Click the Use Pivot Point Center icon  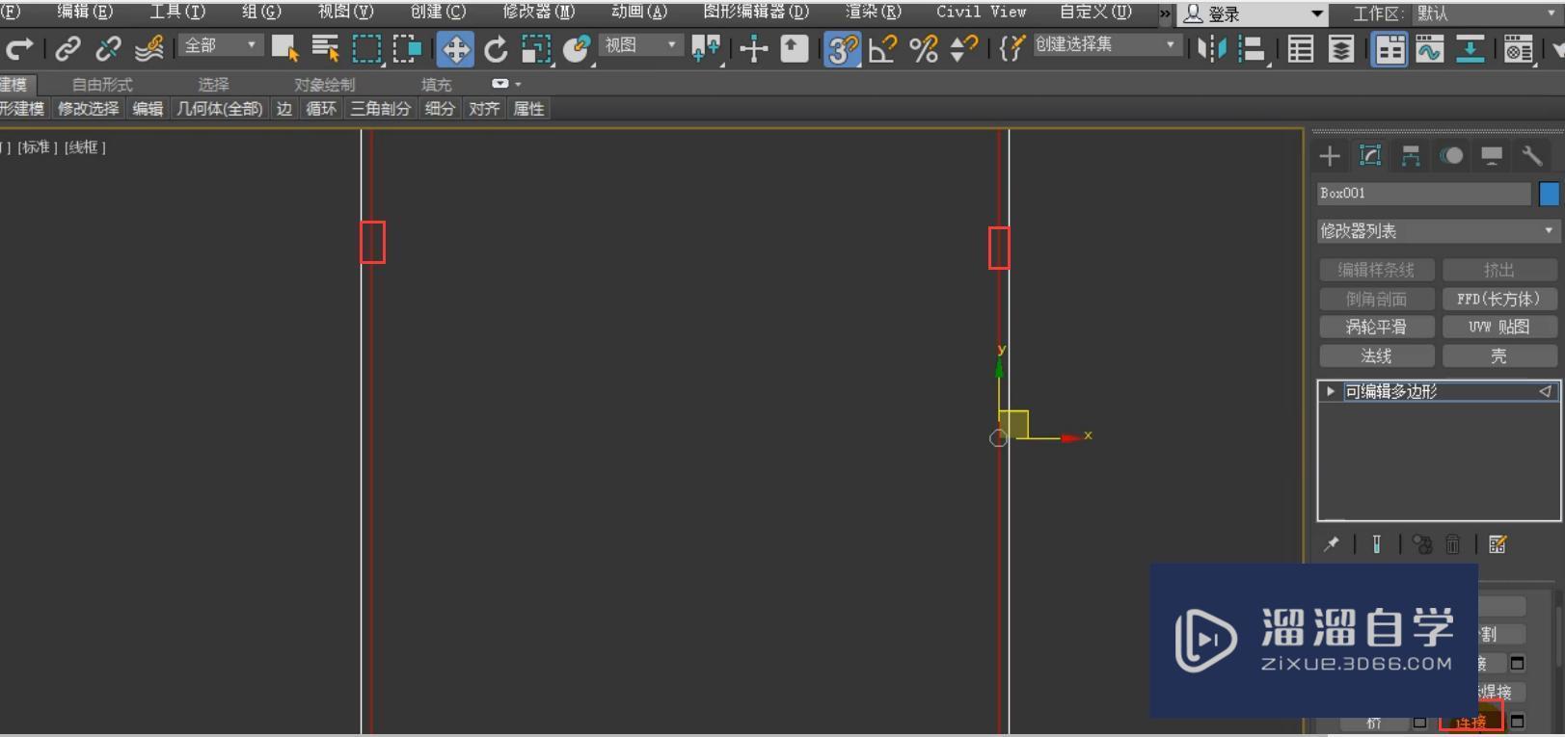pyautogui.click(x=706, y=48)
